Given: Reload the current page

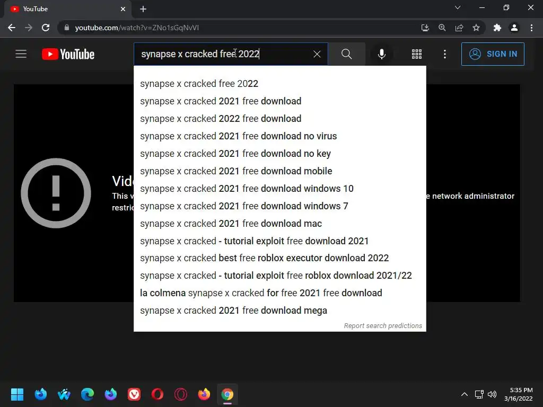Looking at the screenshot, I should point(46,28).
